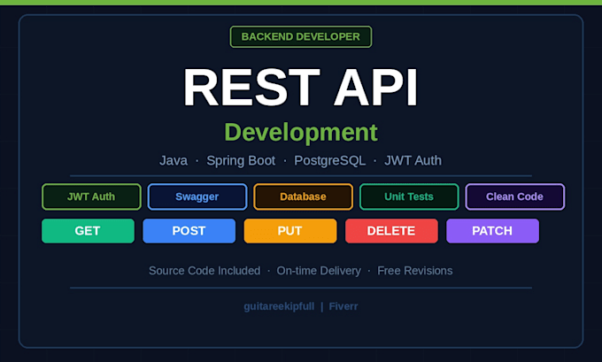
Task: Click the Source Code Included text
Action: click(205, 271)
